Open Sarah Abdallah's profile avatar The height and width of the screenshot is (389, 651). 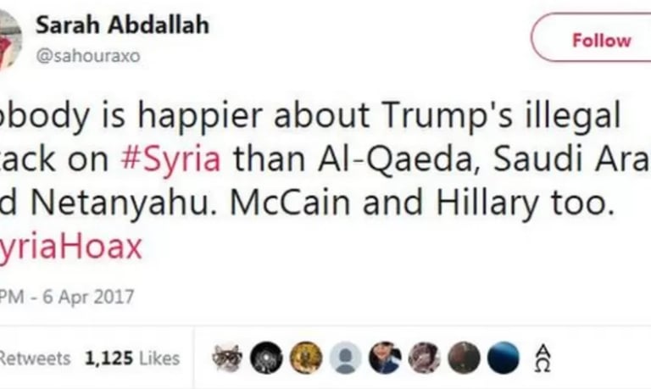pos(10,39)
